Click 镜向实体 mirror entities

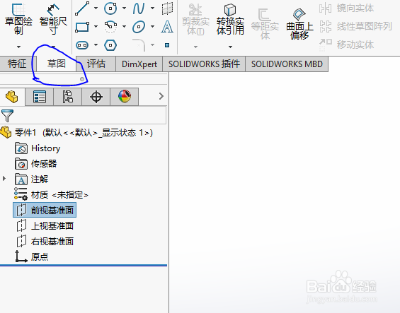[346, 8]
